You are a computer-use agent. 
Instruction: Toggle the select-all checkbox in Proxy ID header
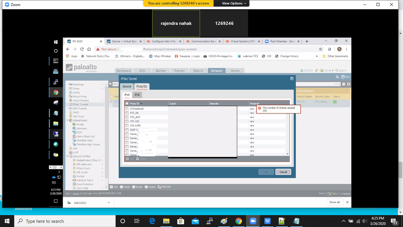click(127, 104)
